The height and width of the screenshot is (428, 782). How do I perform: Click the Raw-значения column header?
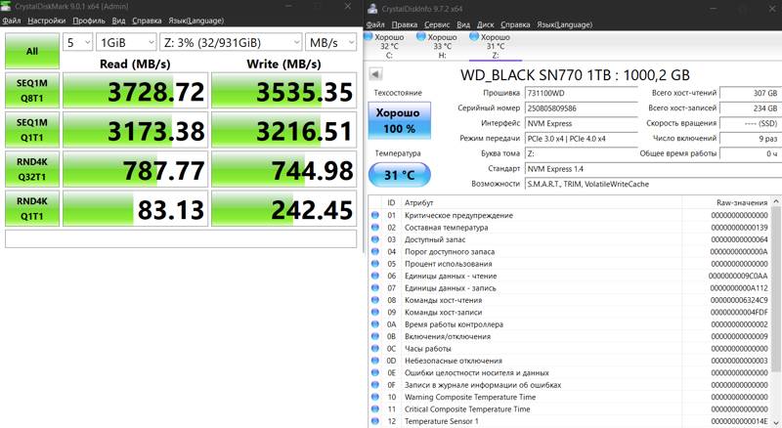pyautogui.click(x=726, y=202)
